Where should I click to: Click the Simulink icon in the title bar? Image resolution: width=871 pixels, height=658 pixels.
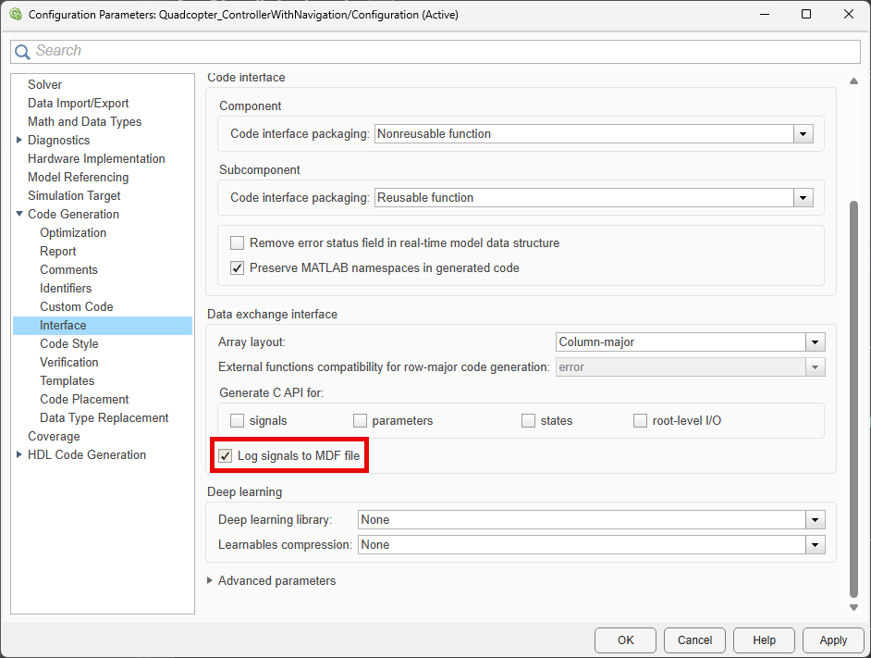point(16,14)
